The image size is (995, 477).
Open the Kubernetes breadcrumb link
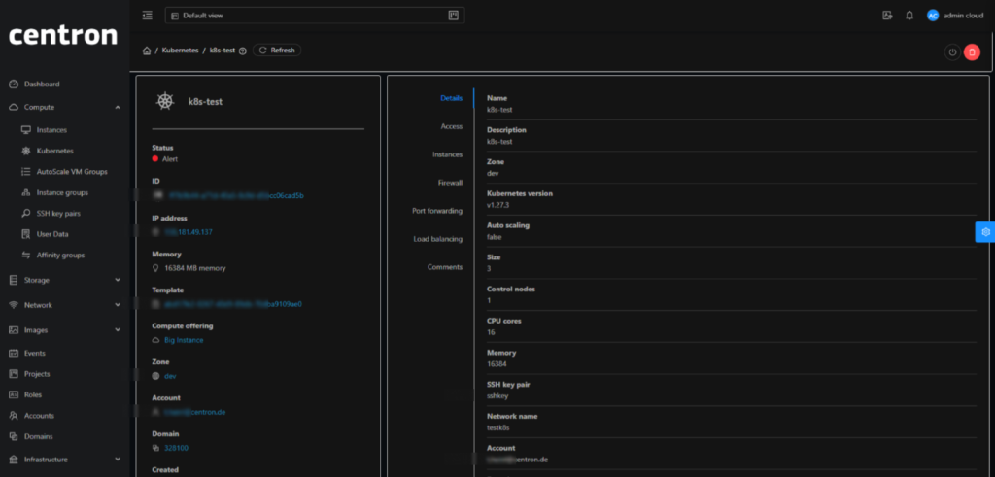[x=180, y=51]
